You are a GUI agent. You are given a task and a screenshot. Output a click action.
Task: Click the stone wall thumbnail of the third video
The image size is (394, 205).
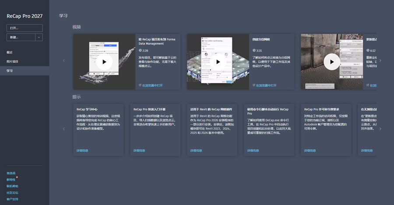332,61
